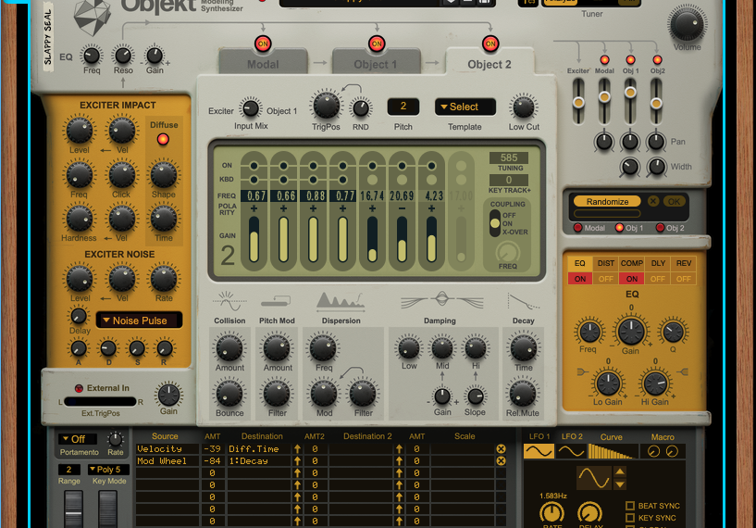
Task: Switch to the Object 2 tab
Action: point(490,64)
